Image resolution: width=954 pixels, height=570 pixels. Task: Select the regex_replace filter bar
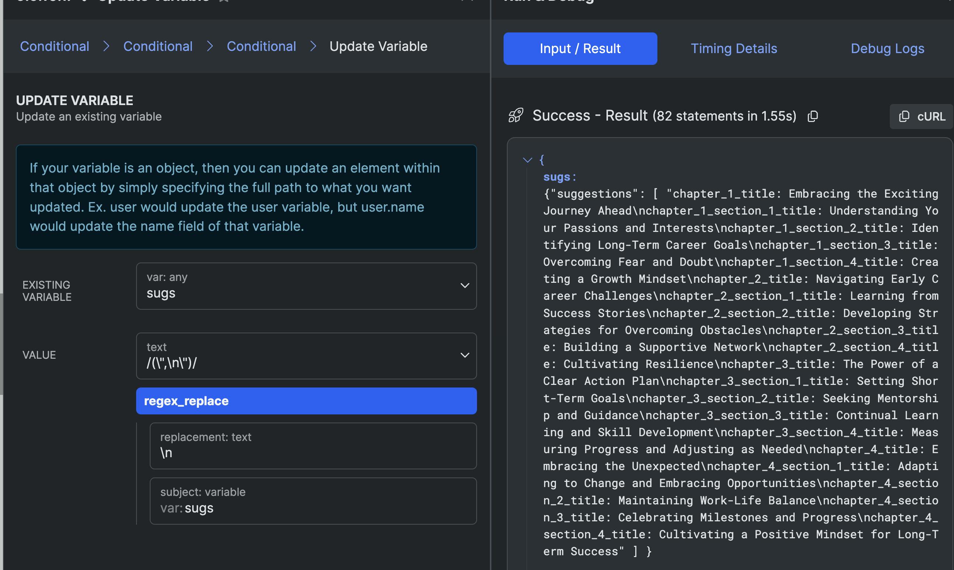(306, 401)
